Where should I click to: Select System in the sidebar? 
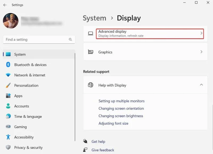[22, 54]
